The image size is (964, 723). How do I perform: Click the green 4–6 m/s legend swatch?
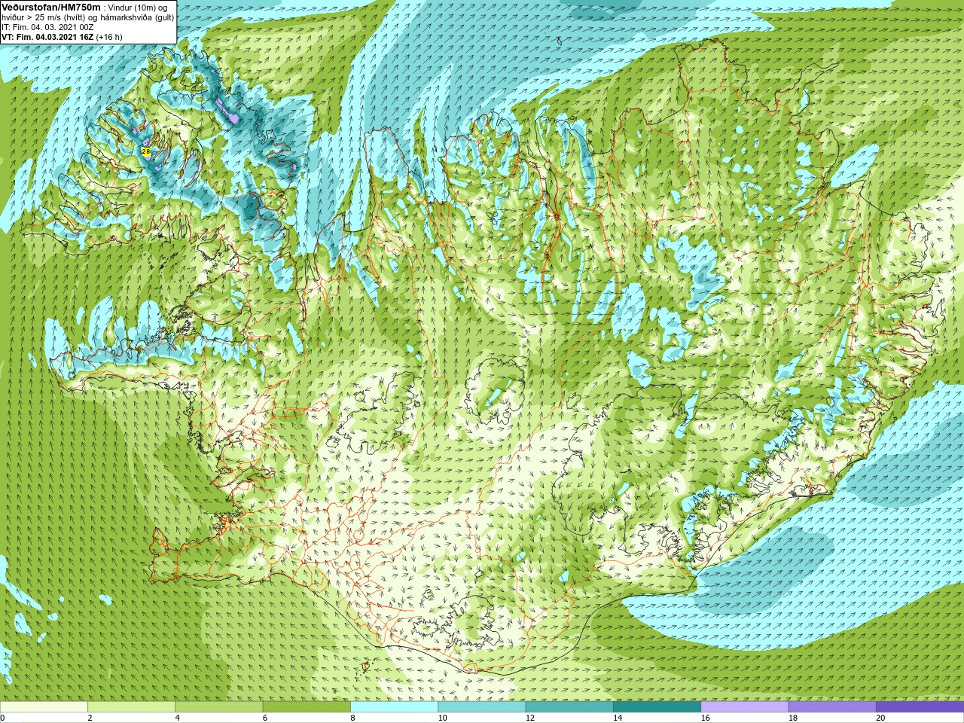coord(219,707)
